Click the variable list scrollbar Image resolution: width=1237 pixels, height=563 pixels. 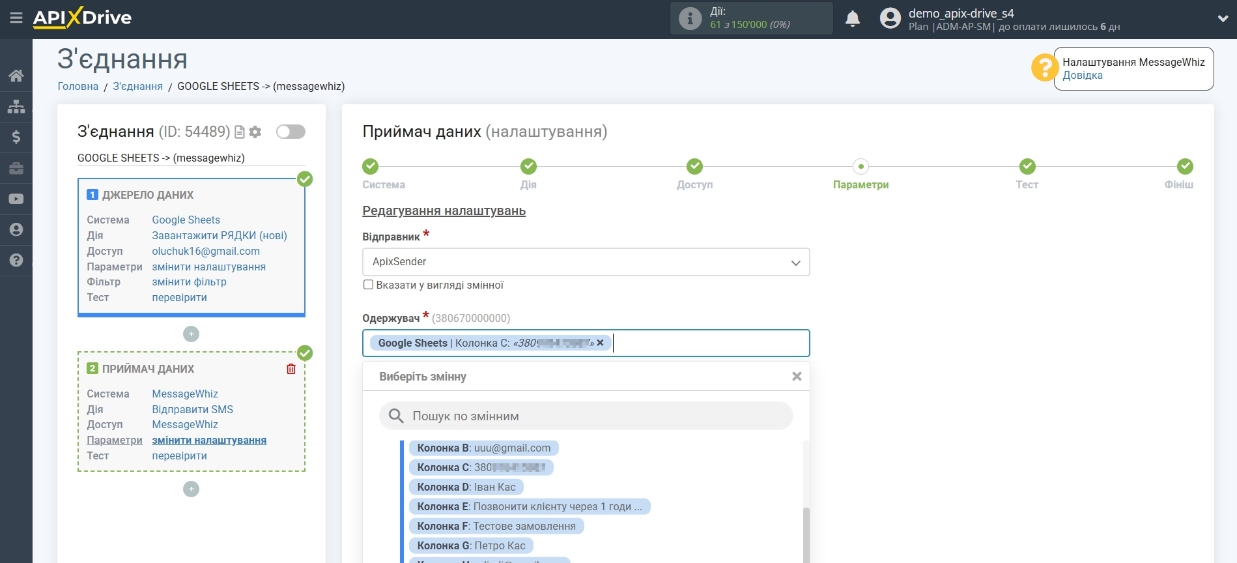(806, 534)
